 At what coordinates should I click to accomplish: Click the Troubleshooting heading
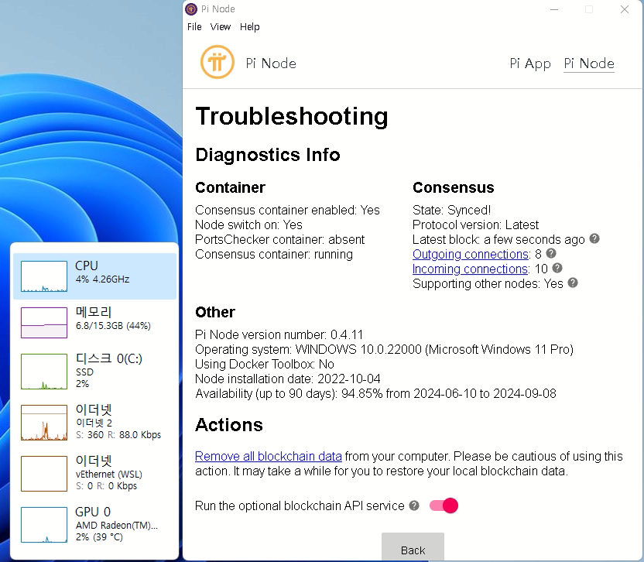(292, 116)
